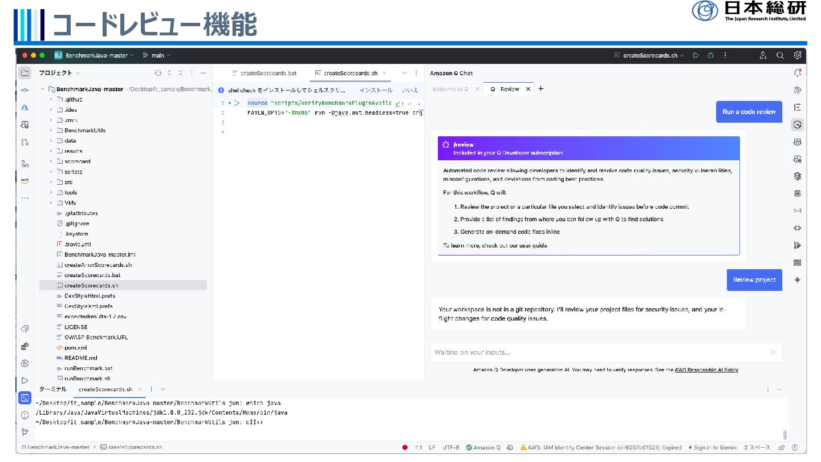This screenshot has width=821, height=462.
Task: Open the Amazon Q tool window icon
Action: click(797, 124)
